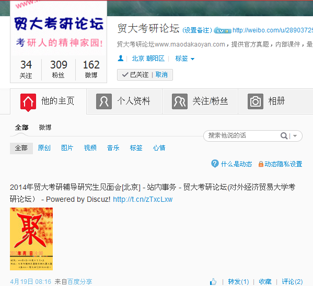313x286 pixels.
Task: Click the LV3 level badge icon
Action: tap(223, 30)
